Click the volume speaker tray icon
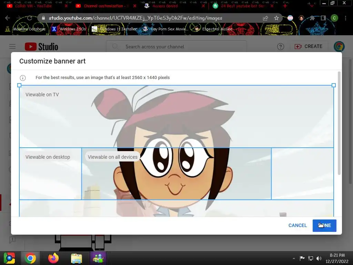353x265 pixels. tap(319, 258)
